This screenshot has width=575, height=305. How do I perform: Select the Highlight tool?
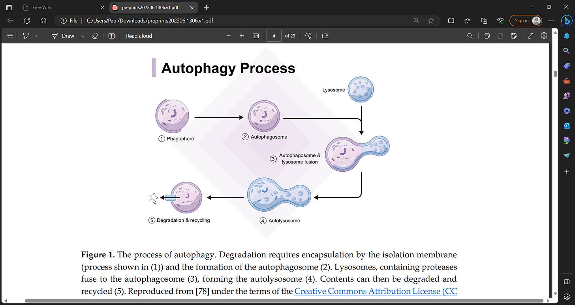tap(26, 36)
